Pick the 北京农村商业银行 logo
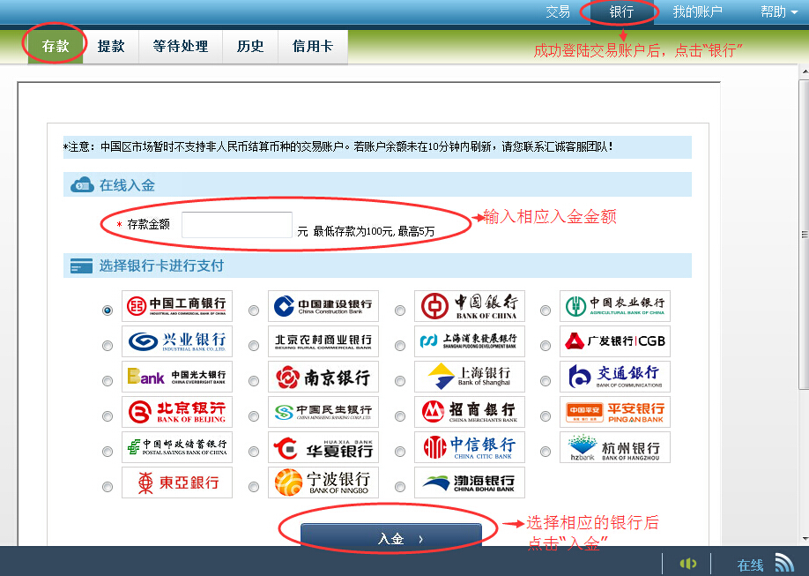The width and height of the screenshot is (809, 576). (323, 341)
